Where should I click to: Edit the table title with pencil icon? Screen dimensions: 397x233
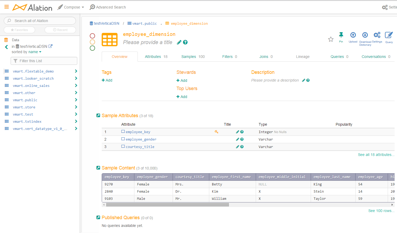(179, 42)
